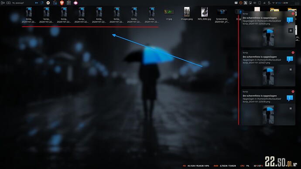Click the bracket-shaped icon at far left of top panel
The width and height of the screenshot is (301, 169).
3,3
